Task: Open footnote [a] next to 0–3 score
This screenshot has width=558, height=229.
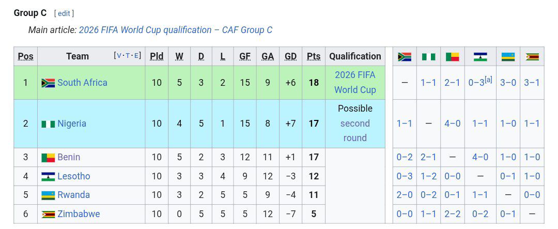Action: tap(488, 80)
